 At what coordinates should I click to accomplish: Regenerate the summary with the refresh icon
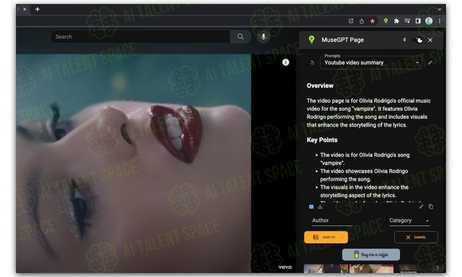point(312,62)
